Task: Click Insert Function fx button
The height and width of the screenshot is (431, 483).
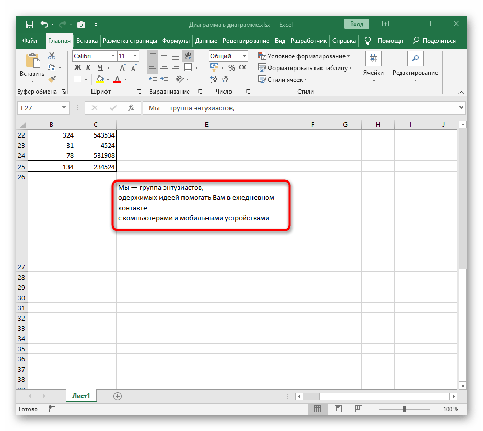Action: (x=131, y=108)
